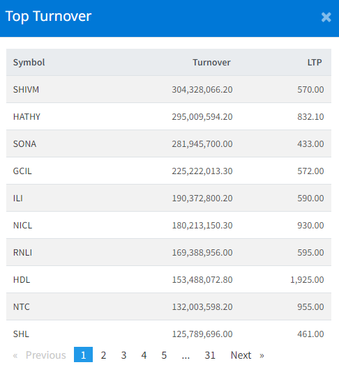The width and height of the screenshot is (339, 374).
Task: Click LTP value 955.00
Action: pyautogui.click(x=310, y=307)
